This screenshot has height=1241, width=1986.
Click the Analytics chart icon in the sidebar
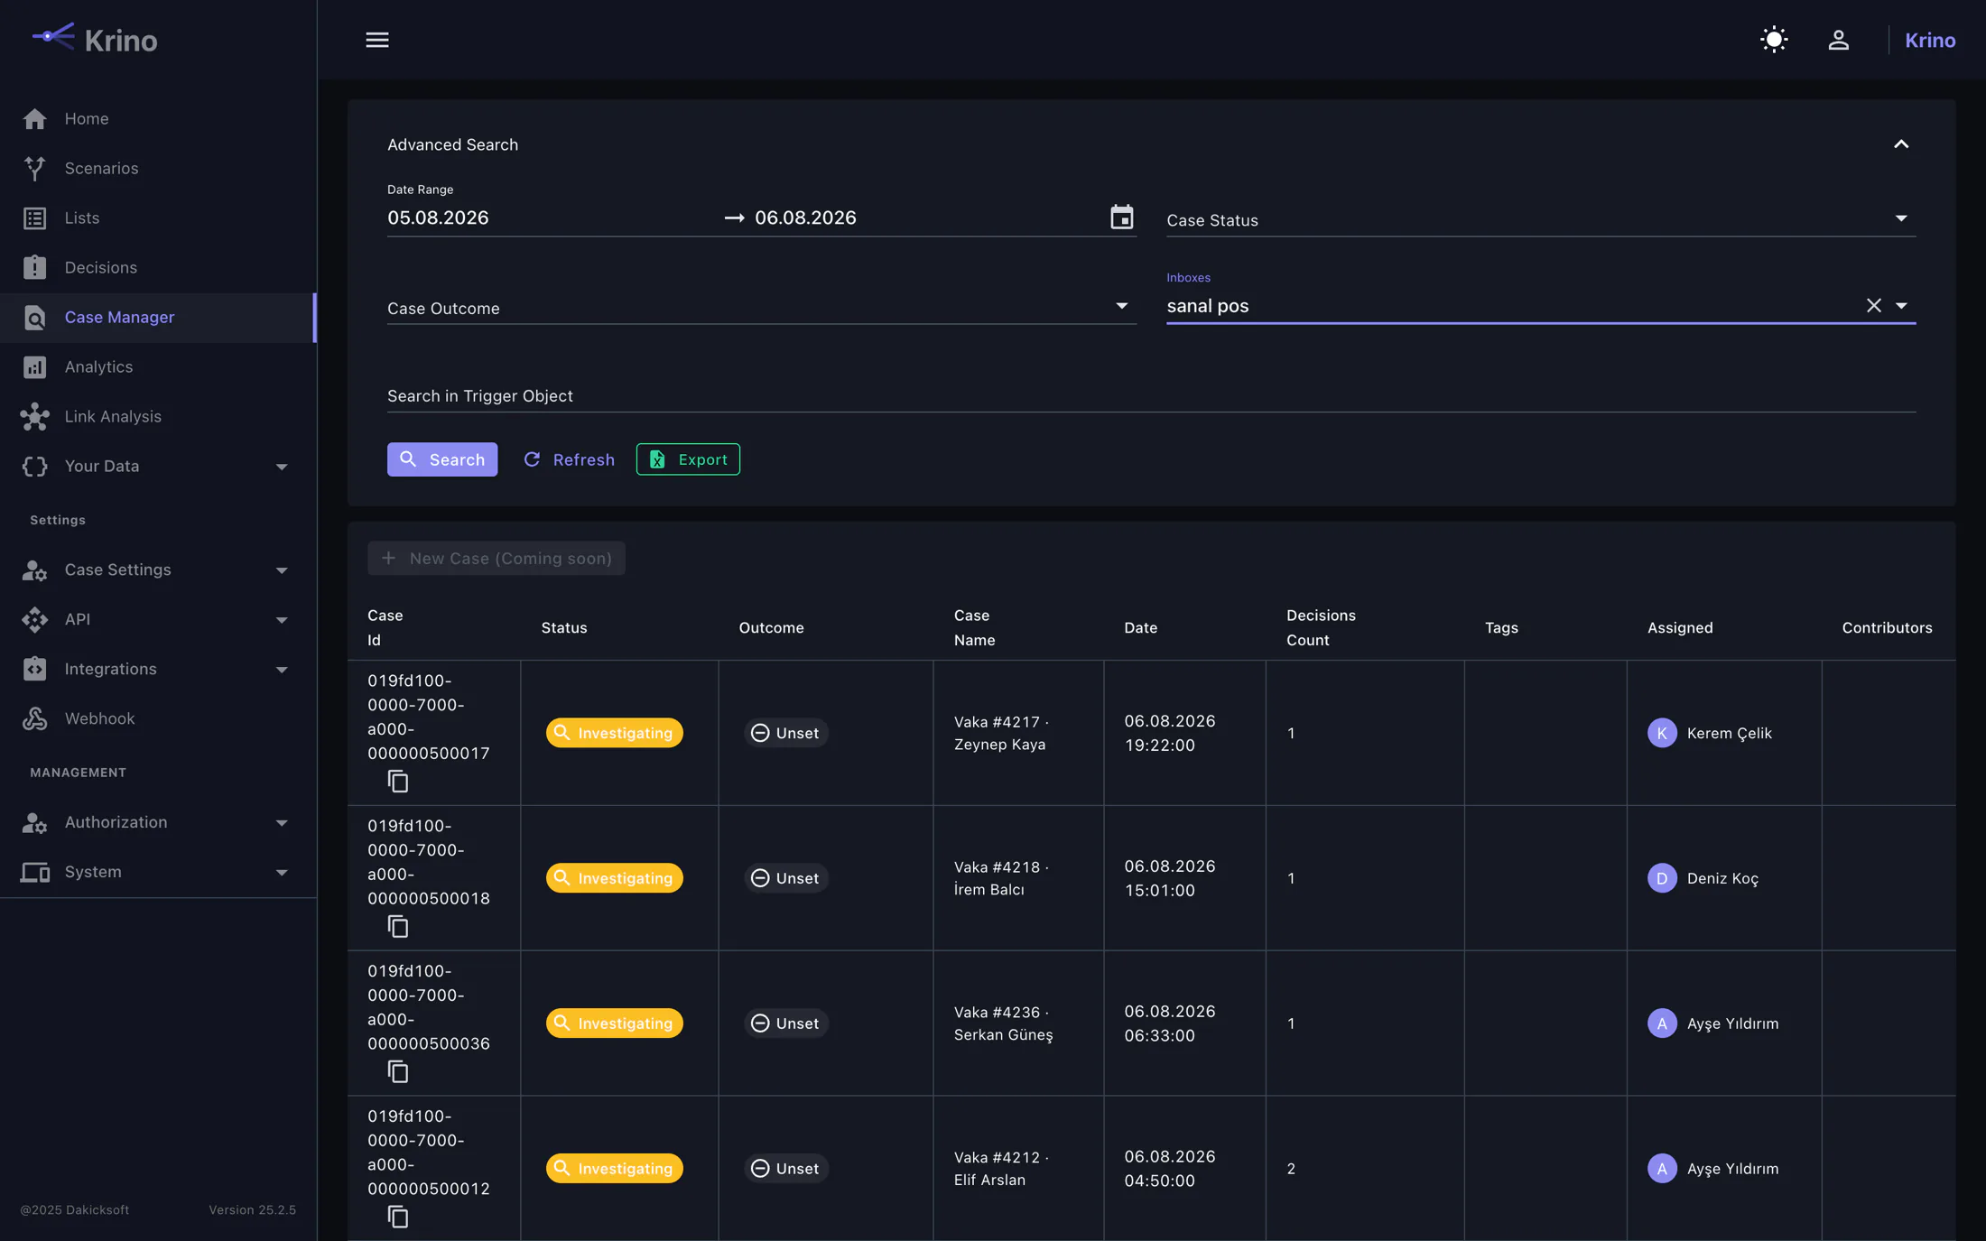[x=35, y=366]
